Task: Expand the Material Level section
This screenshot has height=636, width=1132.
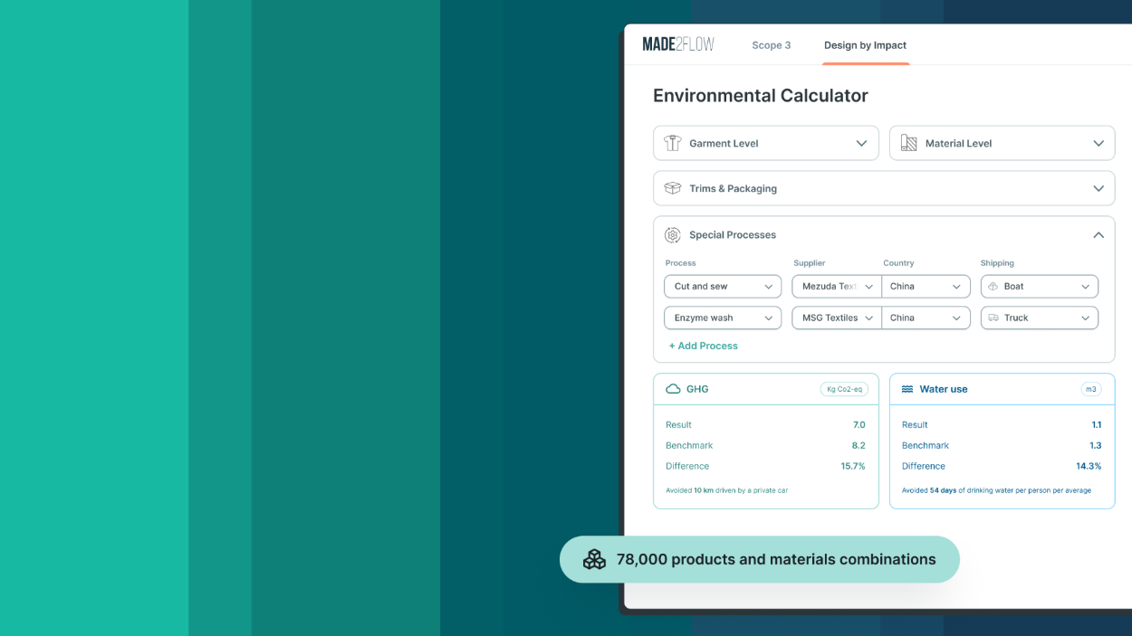Action: click(1098, 143)
